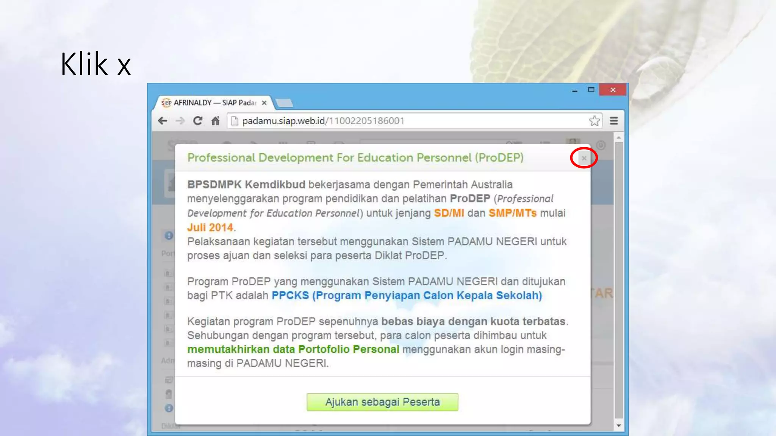776x436 pixels.
Task: Minimize the browser window
Action: coord(575,90)
